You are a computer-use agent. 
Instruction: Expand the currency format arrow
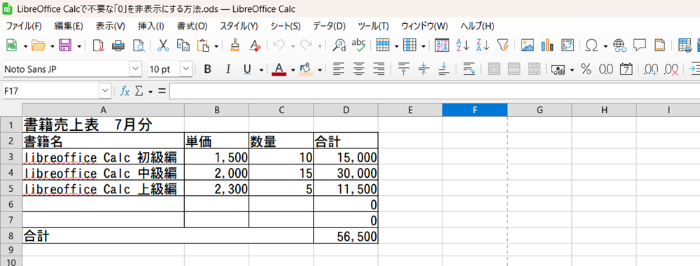coord(572,69)
